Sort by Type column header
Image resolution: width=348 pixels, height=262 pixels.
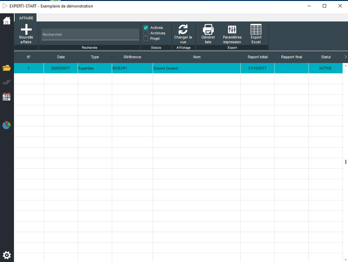click(95, 57)
